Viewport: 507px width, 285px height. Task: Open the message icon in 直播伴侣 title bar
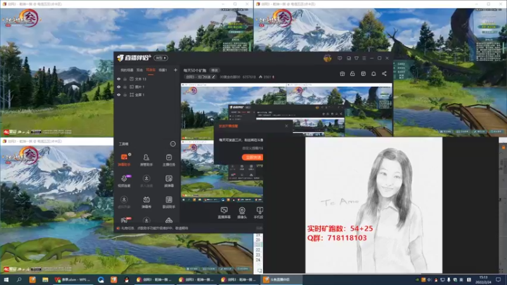[340, 58]
